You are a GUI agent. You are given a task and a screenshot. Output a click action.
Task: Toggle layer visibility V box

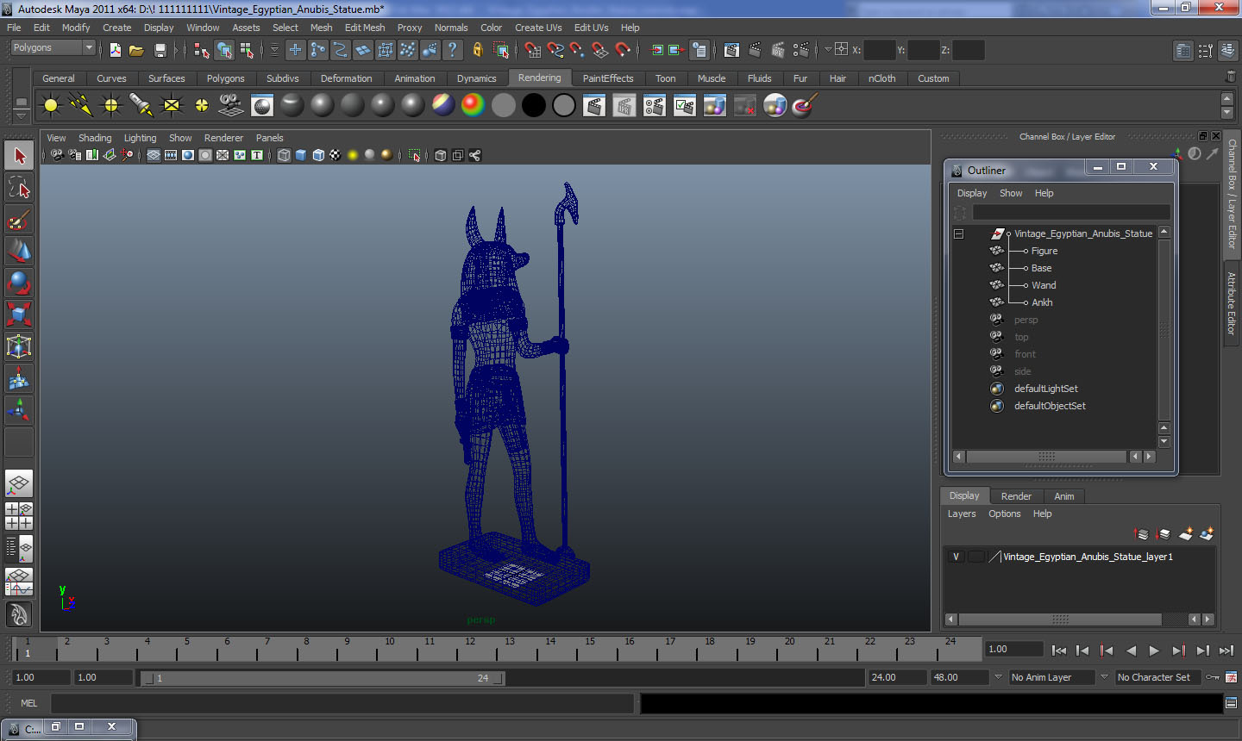pyautogui.click(x=956, y=557)
